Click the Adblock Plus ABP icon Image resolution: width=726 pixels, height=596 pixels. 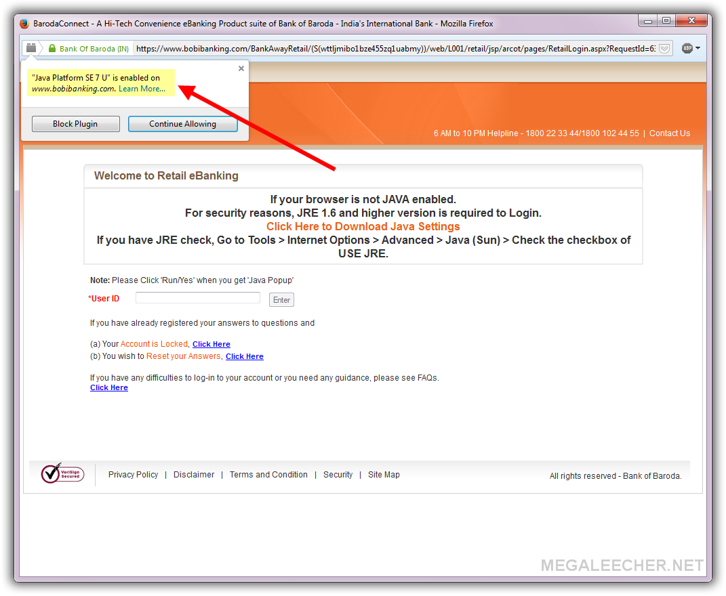pyautogui.click(x=687, y=48)
